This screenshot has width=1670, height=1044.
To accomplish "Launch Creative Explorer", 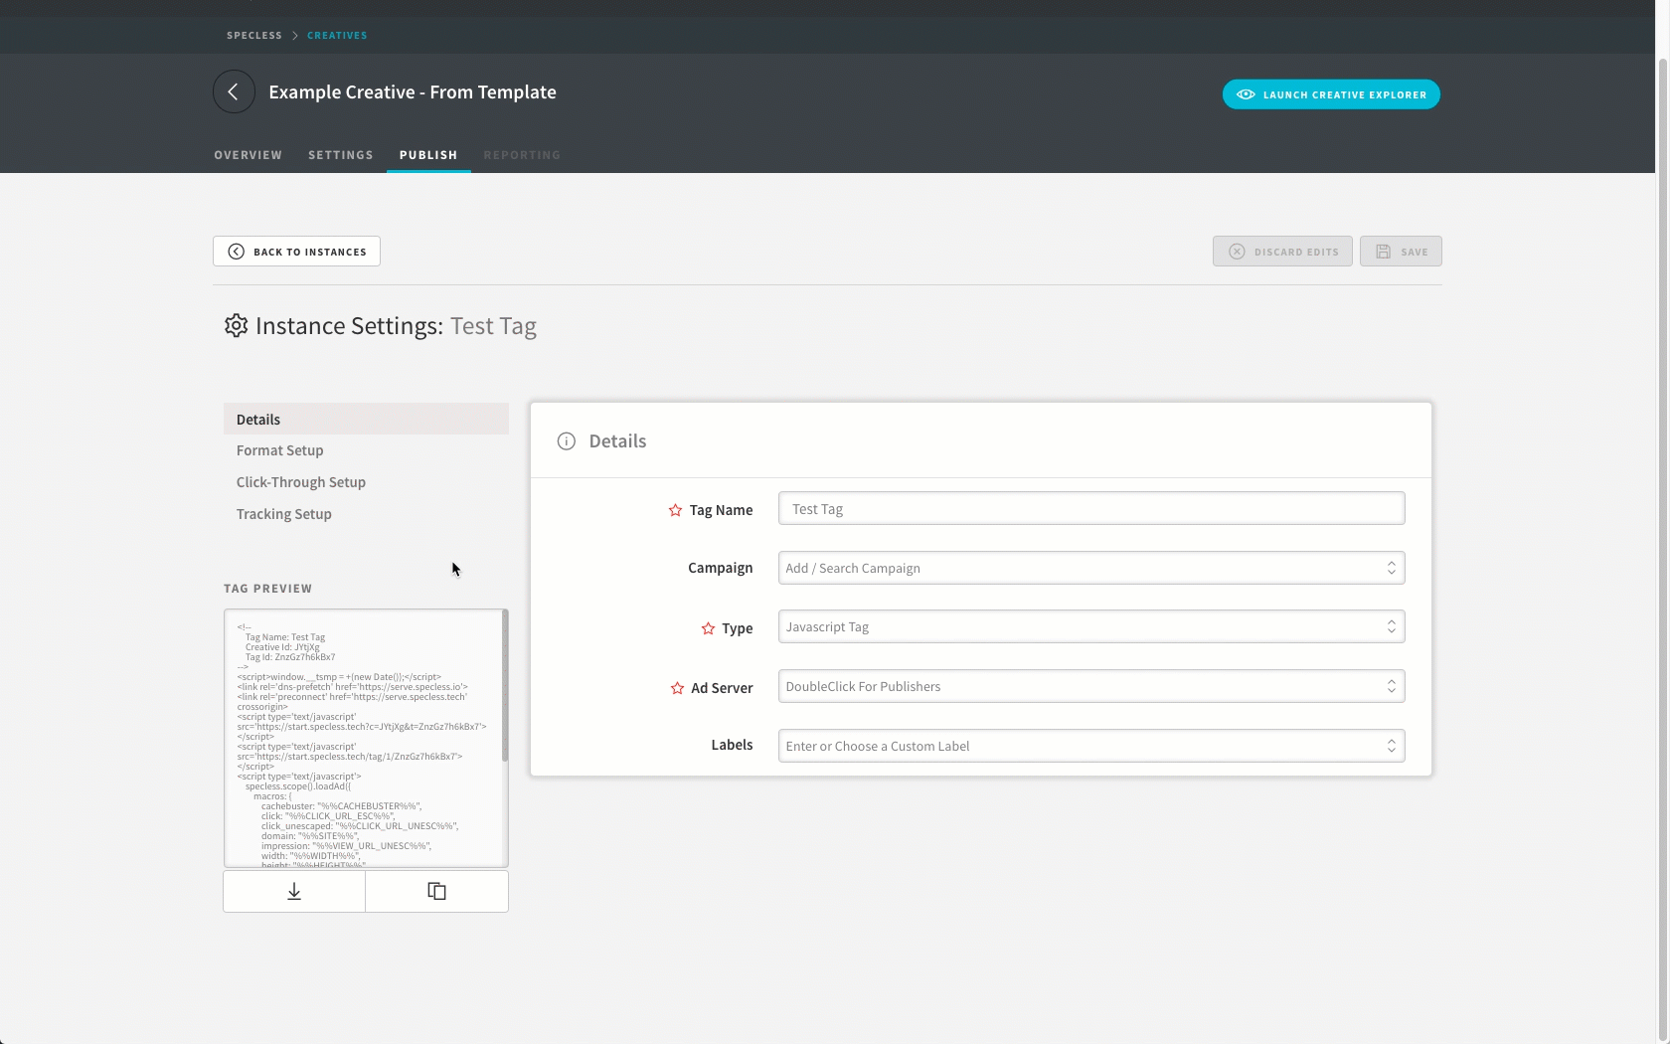I will (x=1331, y=94).
